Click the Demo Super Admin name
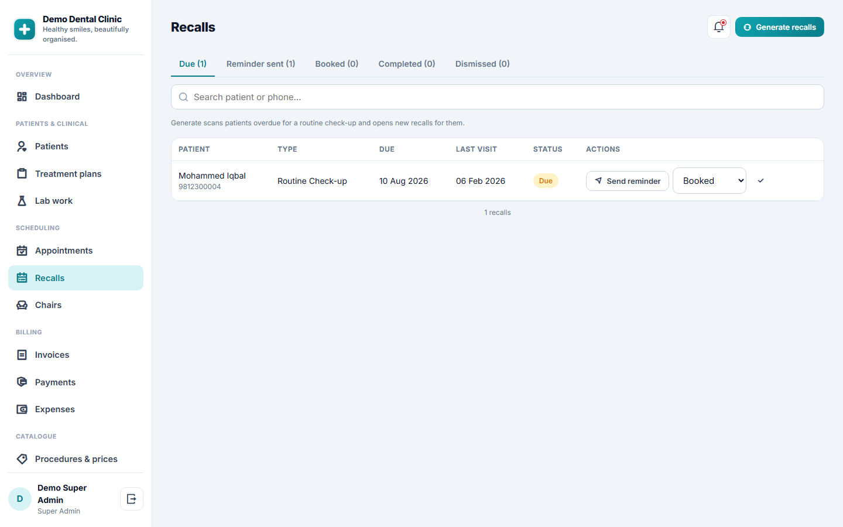The width and height of the screenshot is (843, 527). 62,494
